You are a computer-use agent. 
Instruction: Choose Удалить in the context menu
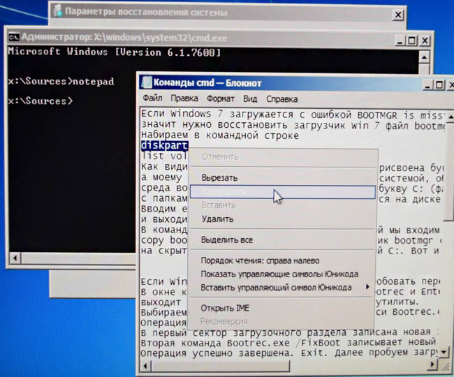[x=283, y=219]
